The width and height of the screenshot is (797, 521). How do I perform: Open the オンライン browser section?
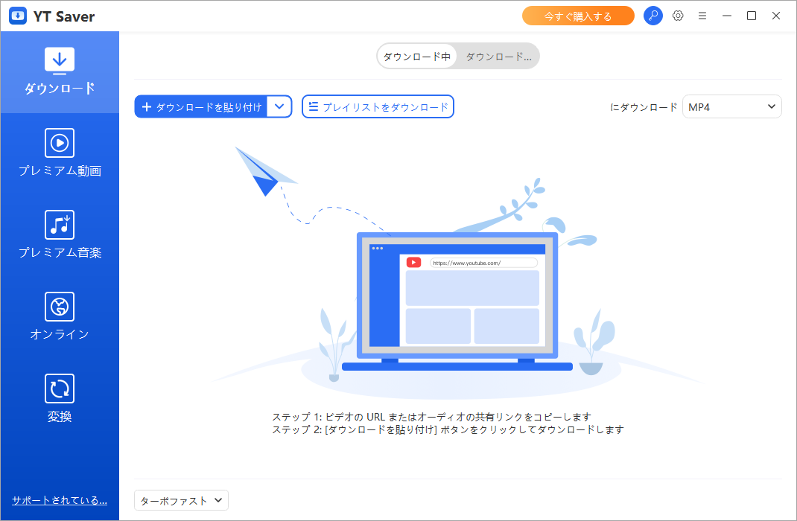pyautogui.click(x=60, y=316)
